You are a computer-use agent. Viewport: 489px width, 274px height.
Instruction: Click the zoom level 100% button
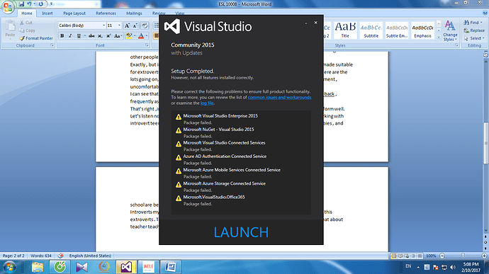tap(431, 256)
